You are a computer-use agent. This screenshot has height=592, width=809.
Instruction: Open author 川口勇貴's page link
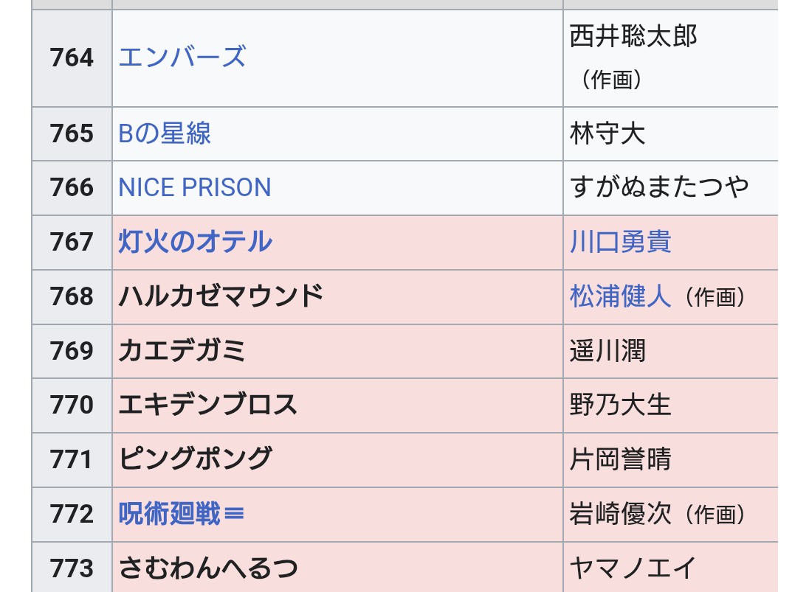(620, 242)
